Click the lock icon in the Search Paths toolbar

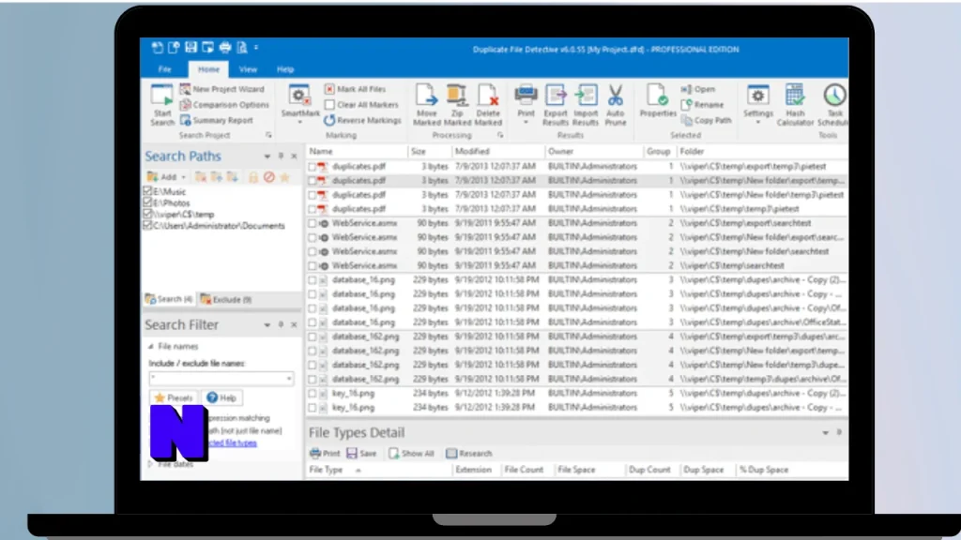pyautogui.click(x=253, y=177)
